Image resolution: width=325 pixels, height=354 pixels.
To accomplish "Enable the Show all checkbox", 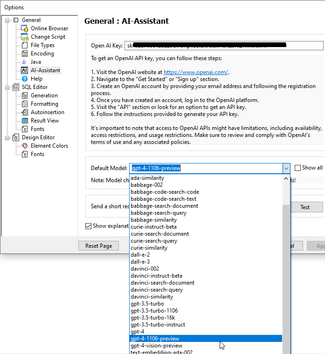I will [x=298, y=168].
